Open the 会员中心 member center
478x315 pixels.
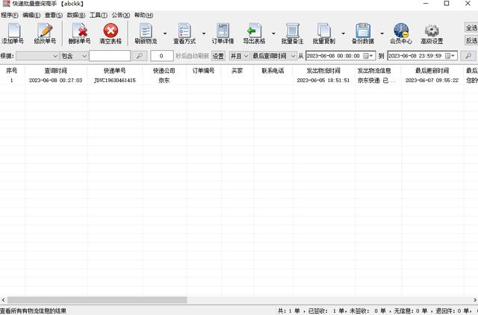pos(400,33)
